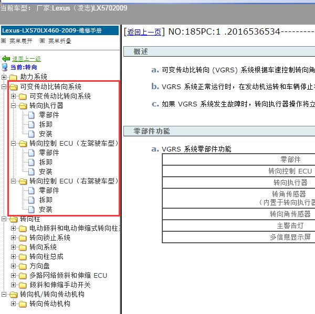
Task: Click the text 当前:转向
Action: tap(24, 67)
